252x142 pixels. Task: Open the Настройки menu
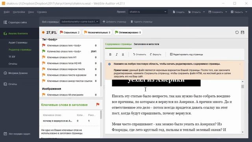tap(19, 12)
